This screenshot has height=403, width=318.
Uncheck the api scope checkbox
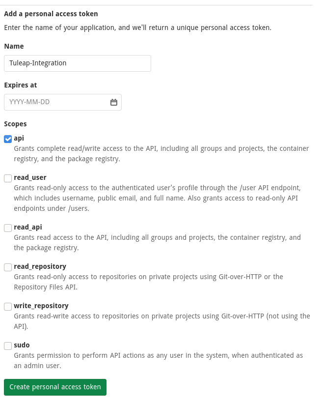pos(7,139)
